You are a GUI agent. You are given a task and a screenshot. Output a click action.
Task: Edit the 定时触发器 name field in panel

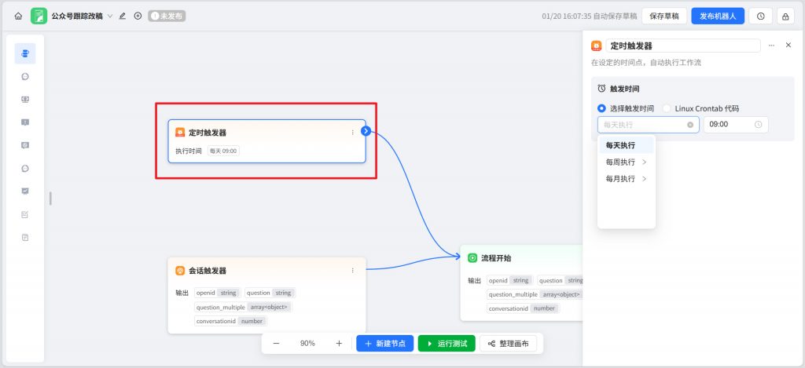coord(683,46)
